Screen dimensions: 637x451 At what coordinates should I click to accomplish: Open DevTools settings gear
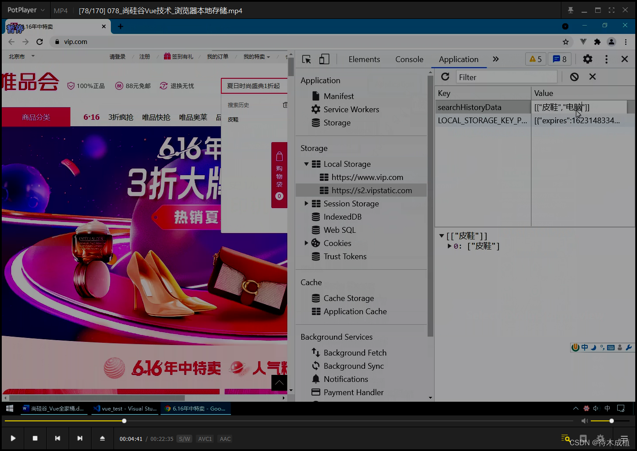point(588,59)
